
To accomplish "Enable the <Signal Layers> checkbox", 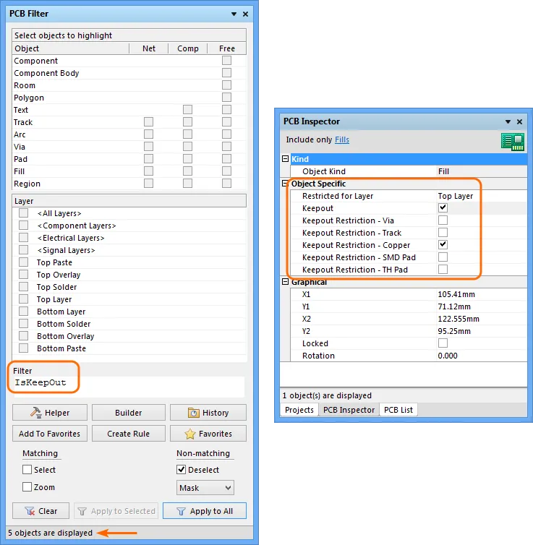I will click(x=23, y=250).
